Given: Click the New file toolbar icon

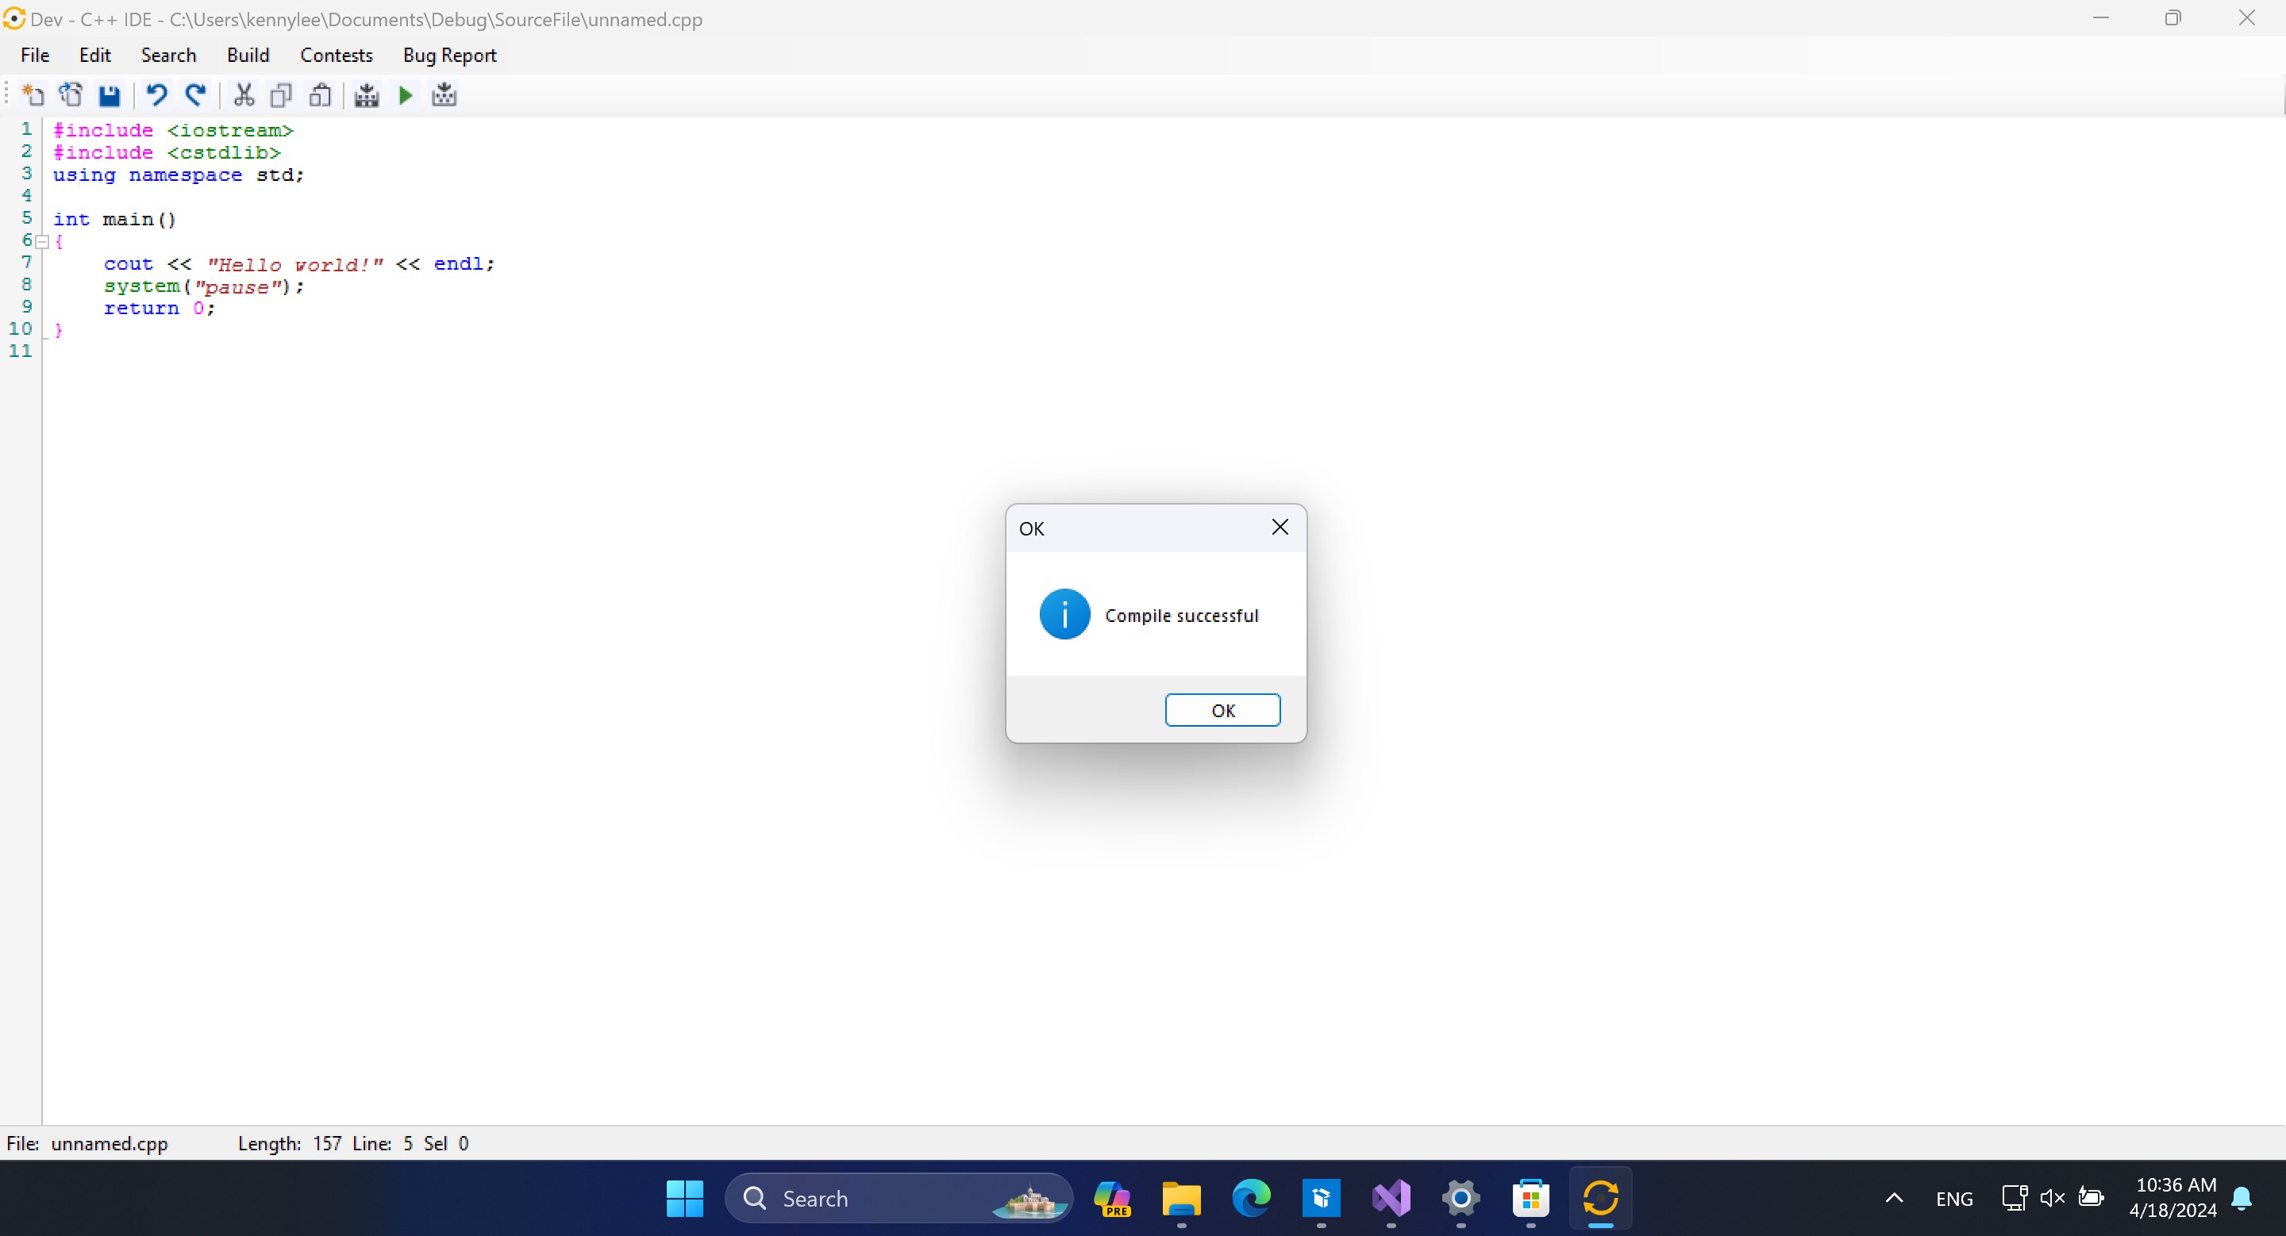Looking at the screenshot, I should pos(33,95).
